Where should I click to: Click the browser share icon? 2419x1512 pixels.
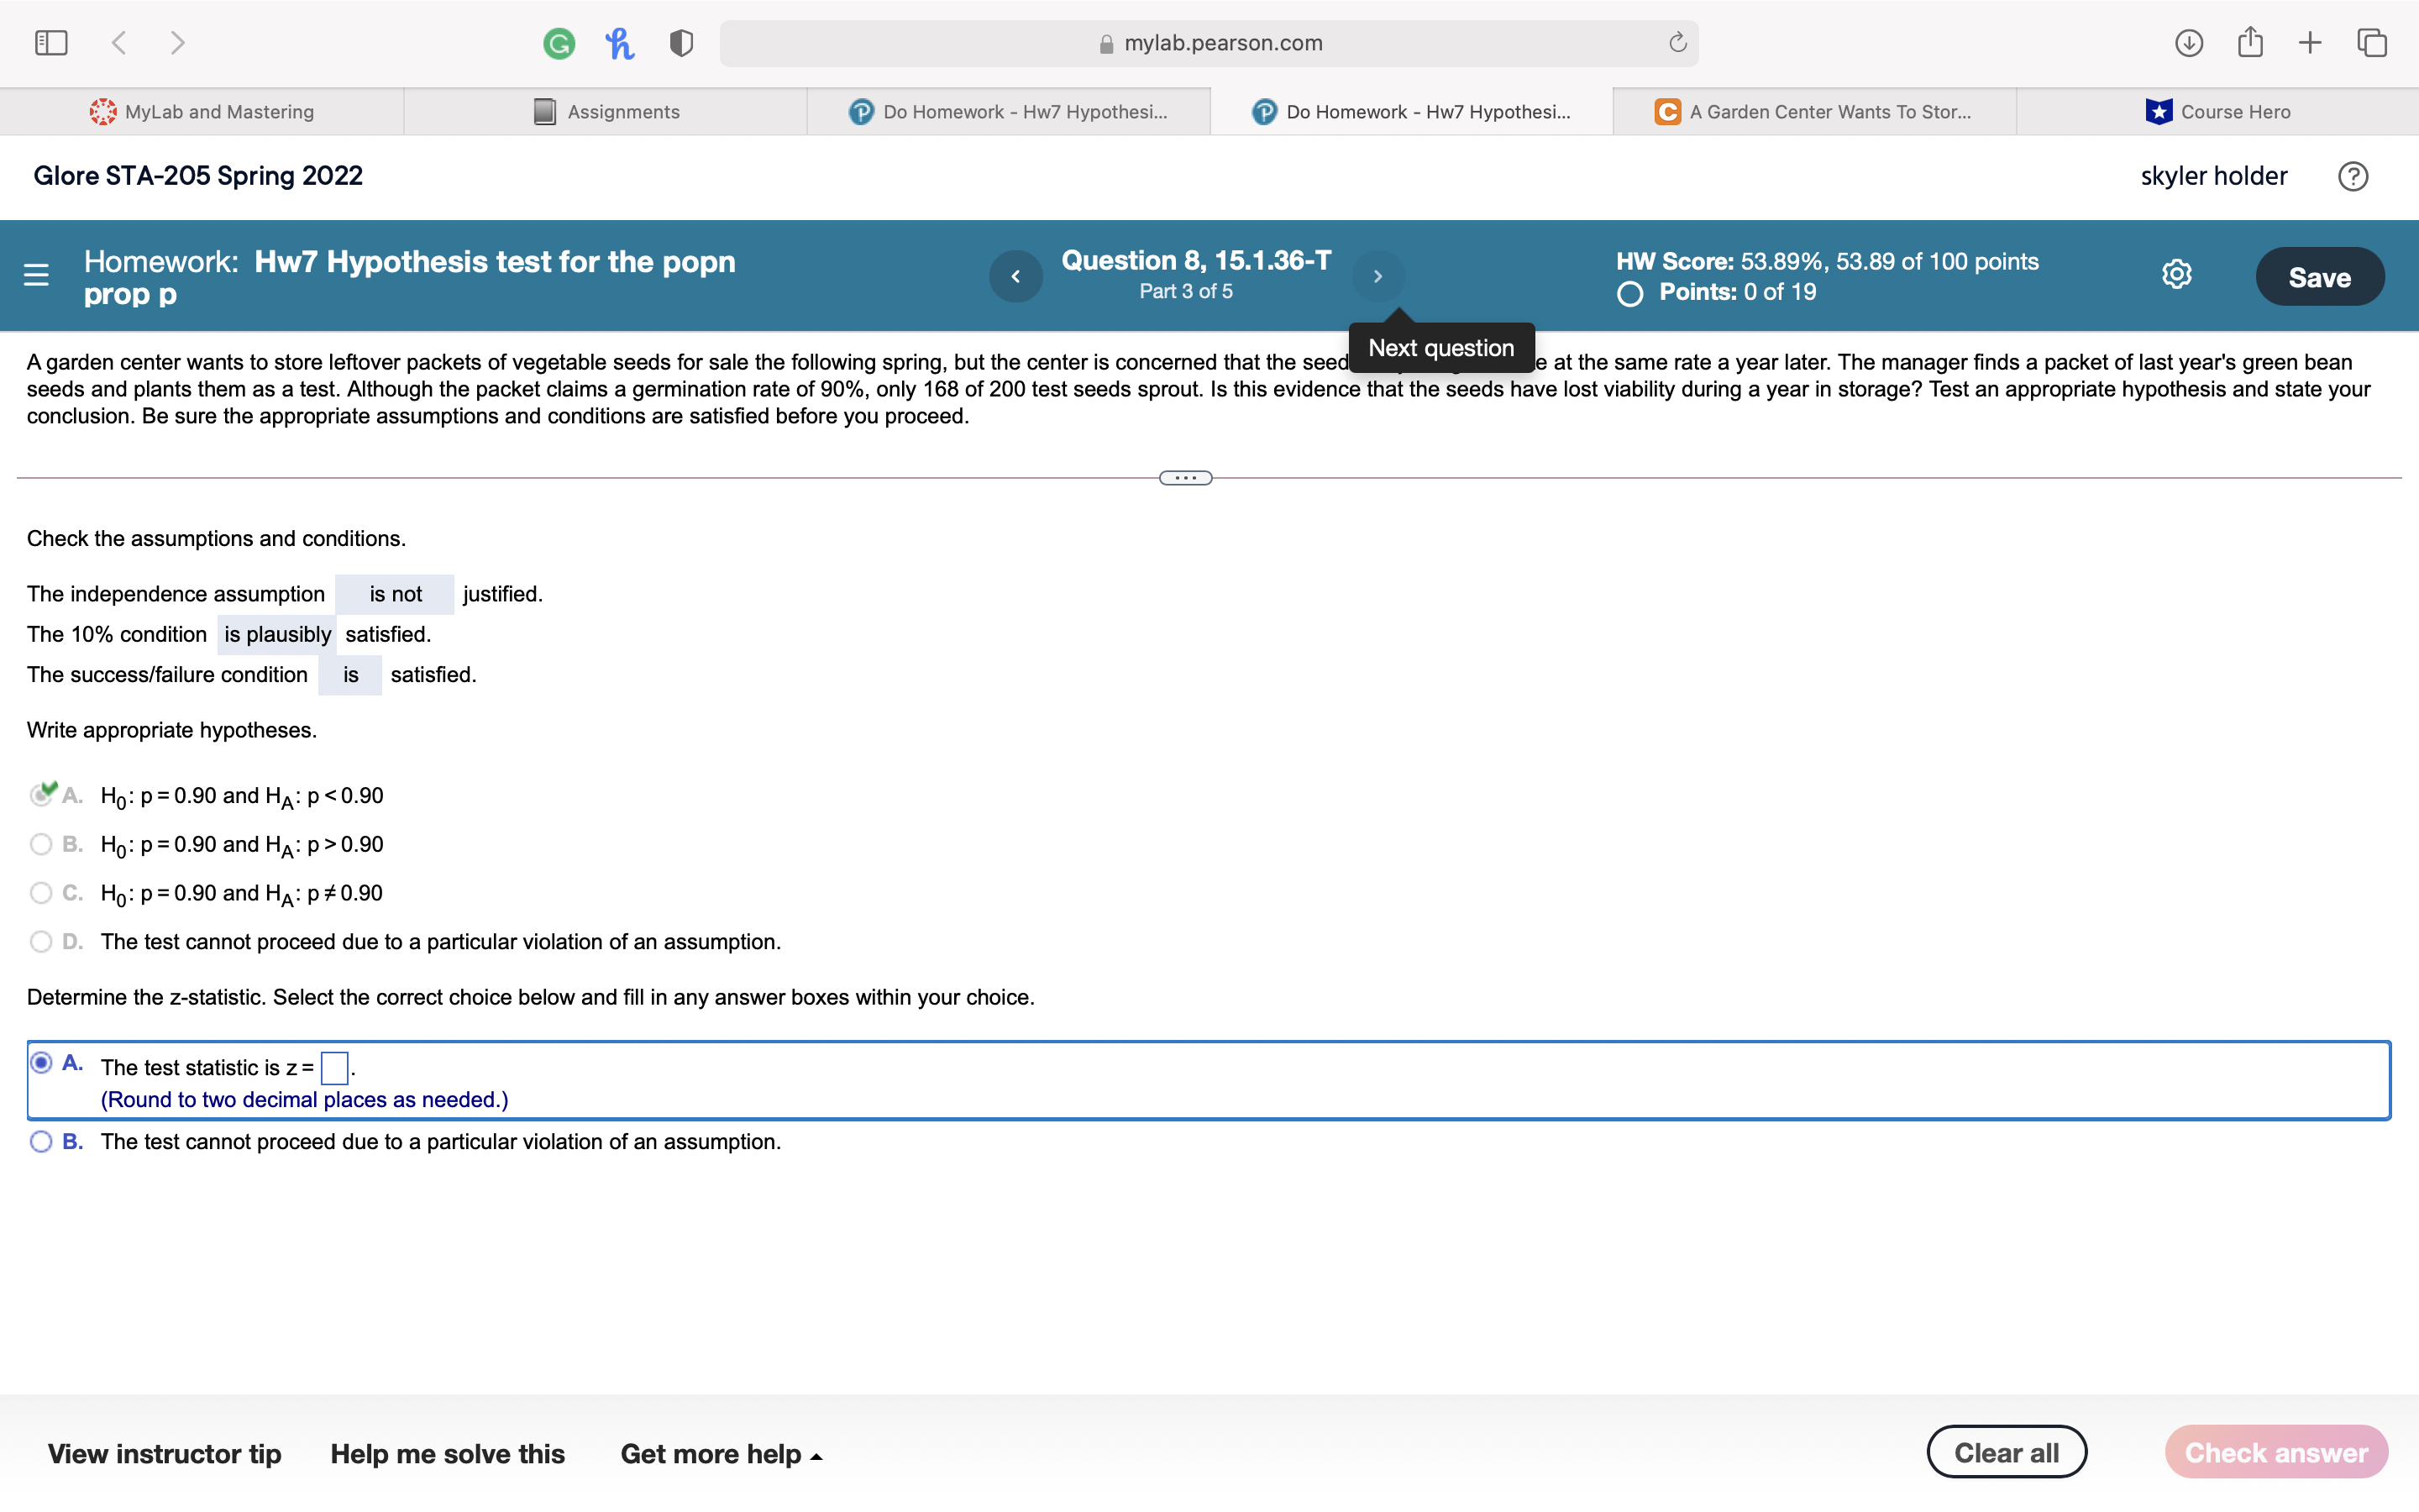(x=2249, y=42)
